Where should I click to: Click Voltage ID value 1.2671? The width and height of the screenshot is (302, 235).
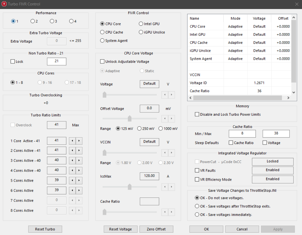tap(259, 83)
